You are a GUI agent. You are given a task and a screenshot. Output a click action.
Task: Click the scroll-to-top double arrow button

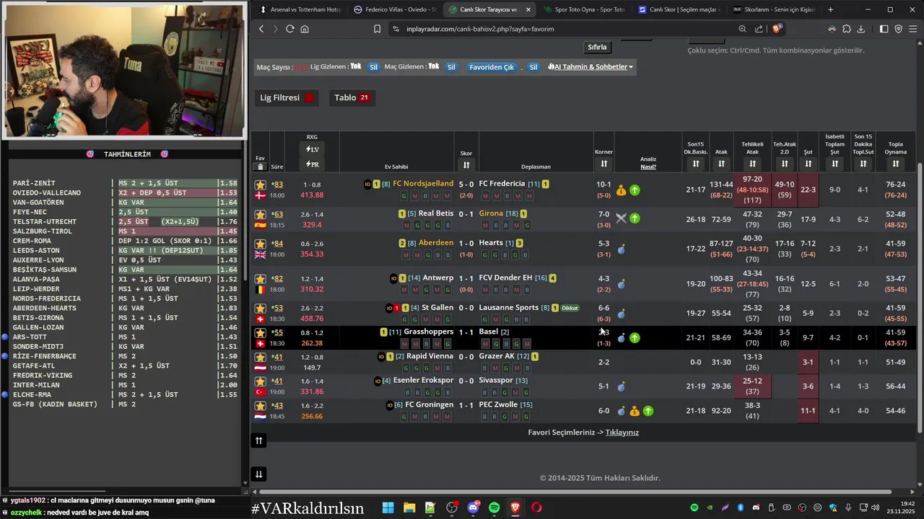tap(259, 440)
